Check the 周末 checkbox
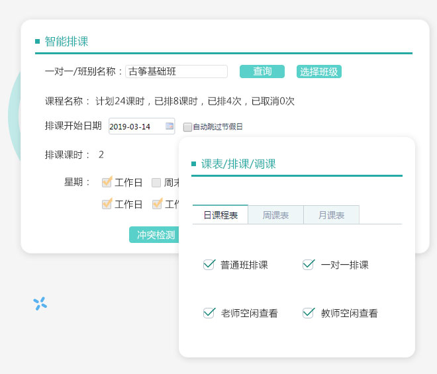The height and width of the screenshot is (374, 437). (x=156, y=183)
